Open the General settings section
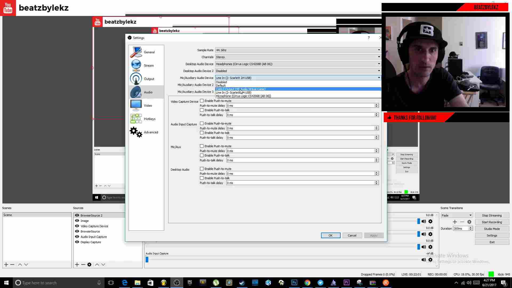The height and width of the screenshot is (288, 512). (146, 52)
